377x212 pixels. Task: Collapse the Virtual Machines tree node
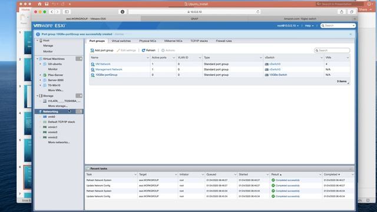click(x=37, y=59)
